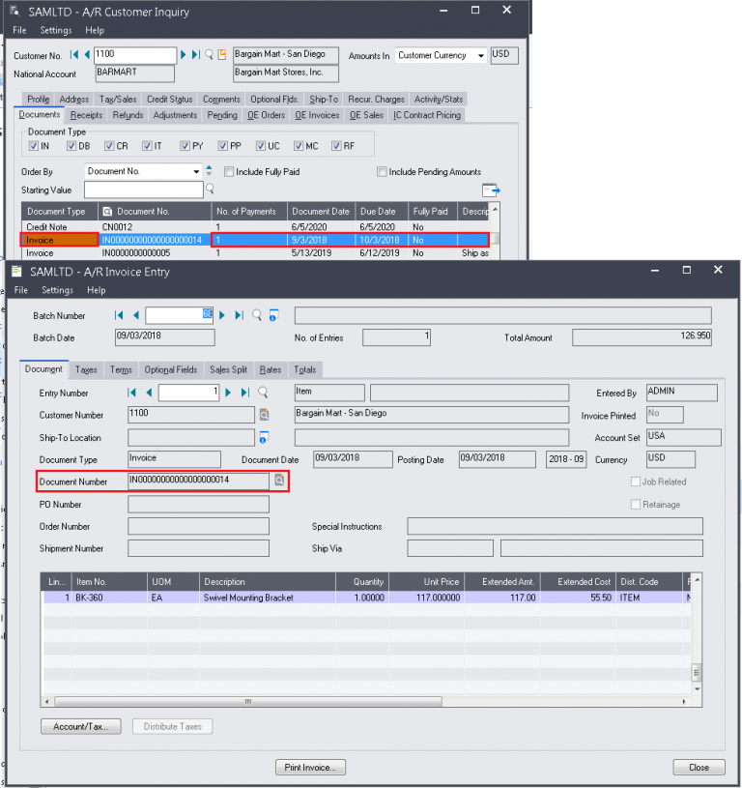Image resolution: width=742 pixels, height=788 pixels.
Task: Expand the Order By dropdown
Action: tap(193, 172)
